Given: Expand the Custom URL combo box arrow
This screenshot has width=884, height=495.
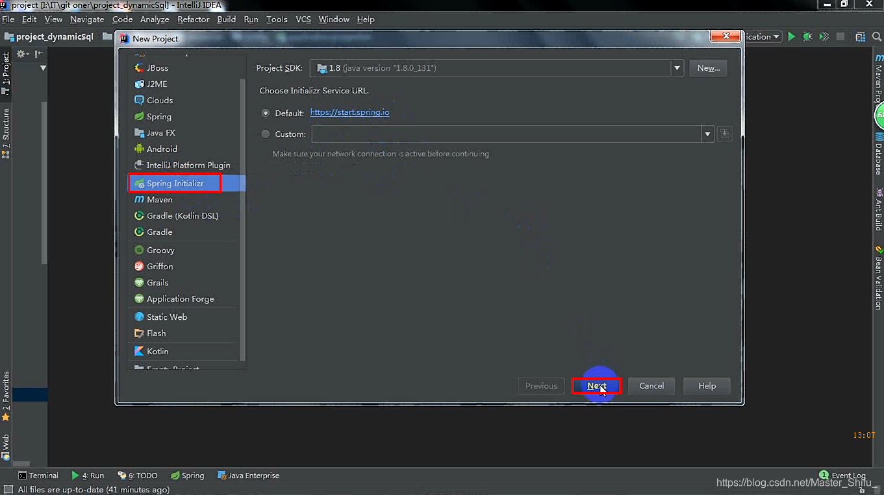Looking at the screenshot, I should (707, 134).
